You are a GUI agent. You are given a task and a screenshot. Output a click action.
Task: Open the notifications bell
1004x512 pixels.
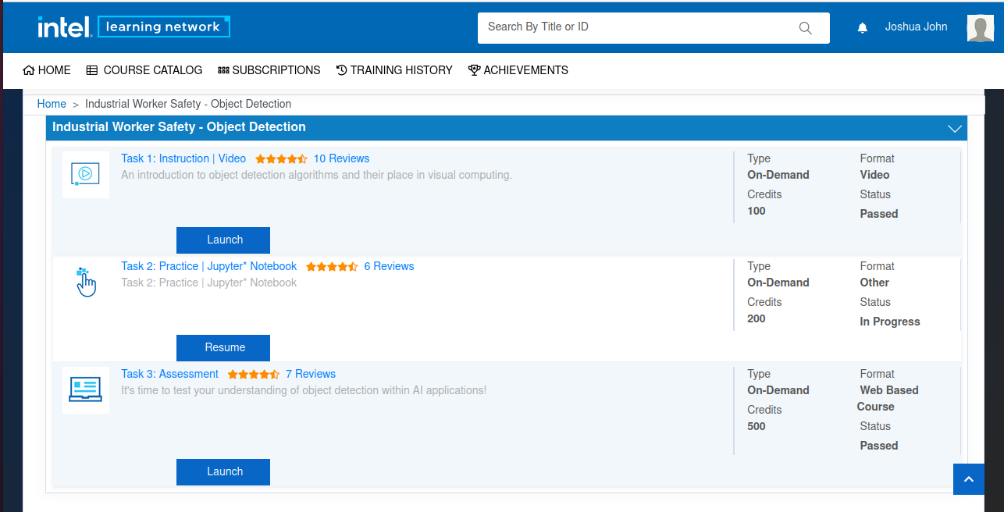click(x=862, y=27)
